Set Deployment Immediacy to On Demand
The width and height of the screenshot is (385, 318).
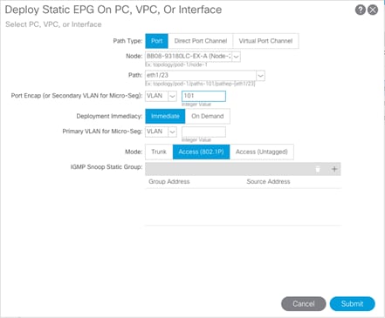point(208,116)
